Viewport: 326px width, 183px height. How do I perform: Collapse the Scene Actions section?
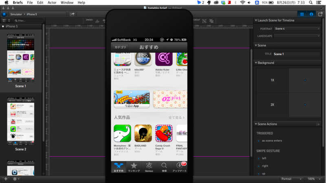pyautogui.click(x=256, y=124)
